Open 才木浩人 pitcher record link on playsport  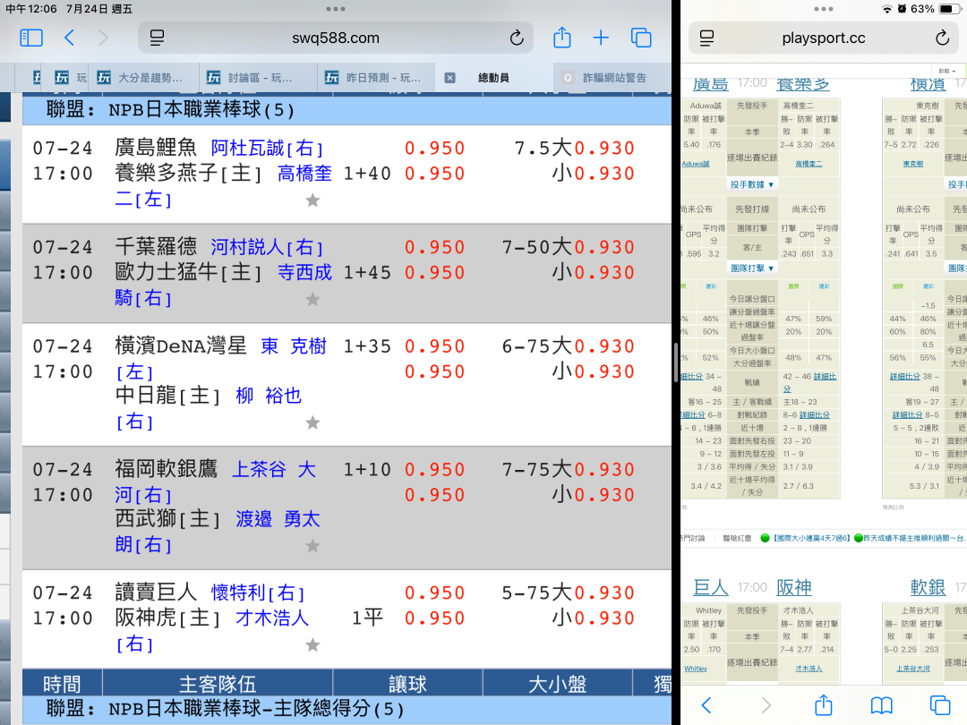[808, 669]
